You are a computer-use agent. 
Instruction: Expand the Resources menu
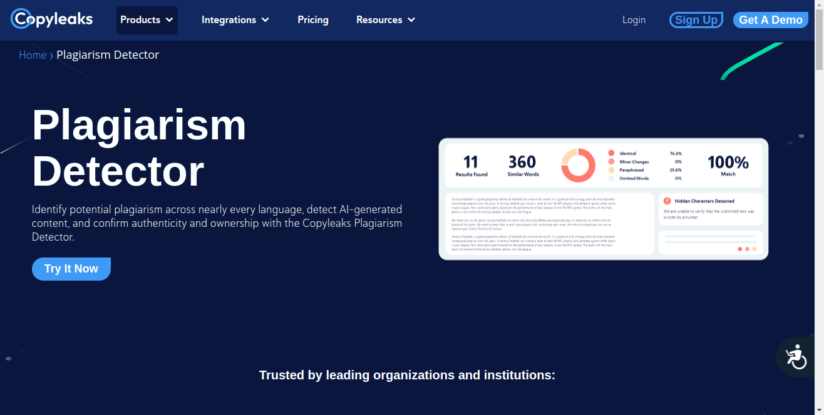tap(385, 20)
